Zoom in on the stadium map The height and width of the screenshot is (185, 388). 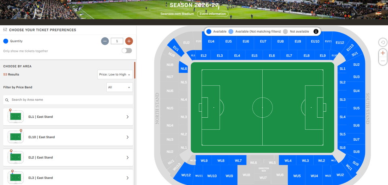click(x=383, y=53)
